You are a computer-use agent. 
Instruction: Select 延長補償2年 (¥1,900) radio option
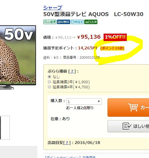pyautogui.click(x=49, y=82)
